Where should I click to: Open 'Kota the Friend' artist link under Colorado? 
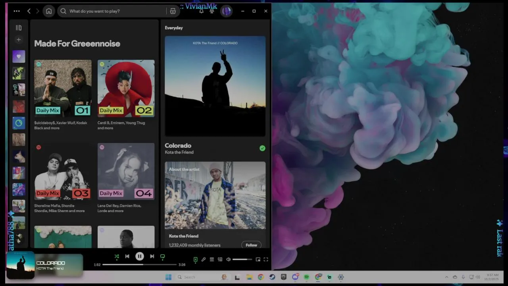pyautogui.click(x=179, y=152)
